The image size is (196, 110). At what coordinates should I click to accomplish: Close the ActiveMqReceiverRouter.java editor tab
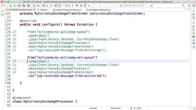tap(34, 10)
